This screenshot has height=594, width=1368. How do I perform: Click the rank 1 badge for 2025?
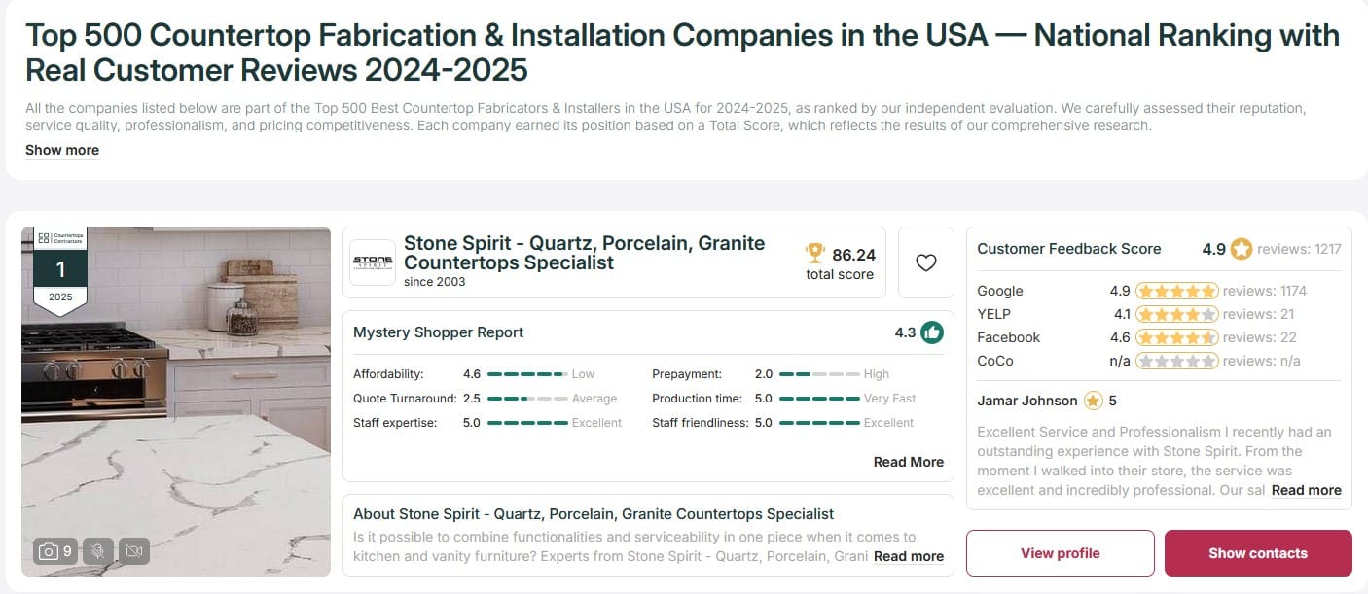click(60, 273)
